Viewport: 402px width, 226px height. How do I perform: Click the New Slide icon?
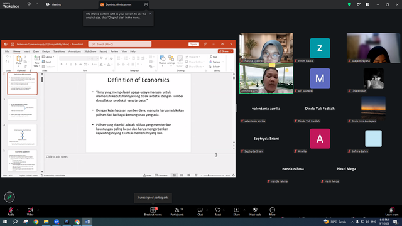pos(37,58)
